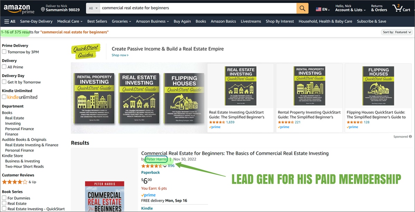Image resolution: width=415 pixels, height=212 pixels.
Task: Open Commercial Real Estate for Beginners title
Action: [x=235, y=153]
